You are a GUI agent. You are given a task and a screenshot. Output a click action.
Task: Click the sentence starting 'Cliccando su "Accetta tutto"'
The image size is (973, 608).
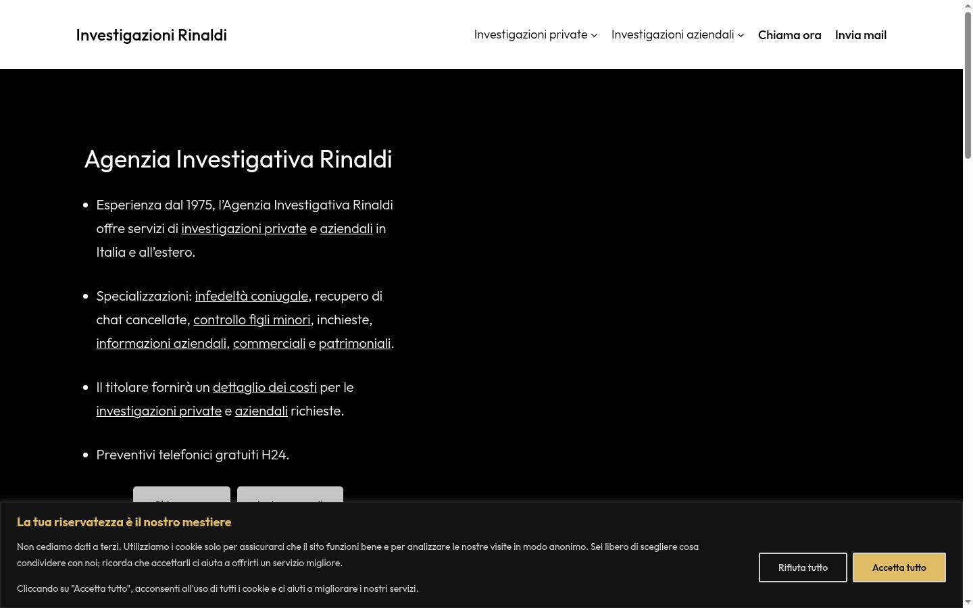[x=218, y=588]
